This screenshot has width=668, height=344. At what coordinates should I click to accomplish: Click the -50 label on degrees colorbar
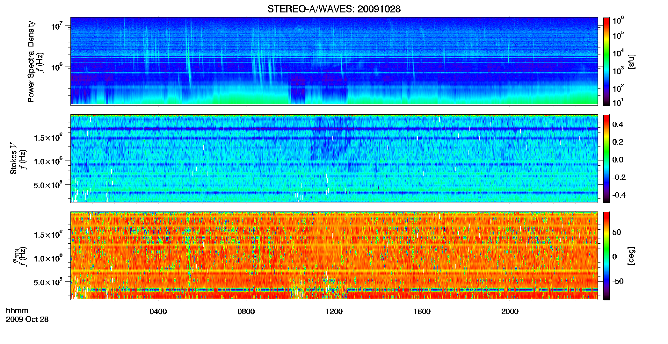[618, 282]
